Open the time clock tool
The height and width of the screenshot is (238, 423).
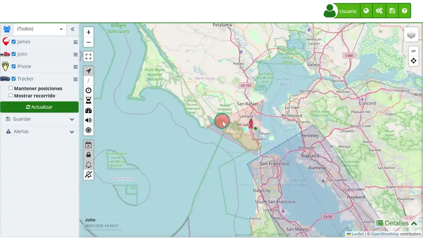pos(88,90)
